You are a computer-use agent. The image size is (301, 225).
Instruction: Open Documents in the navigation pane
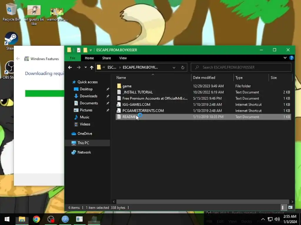click(89, 103)
